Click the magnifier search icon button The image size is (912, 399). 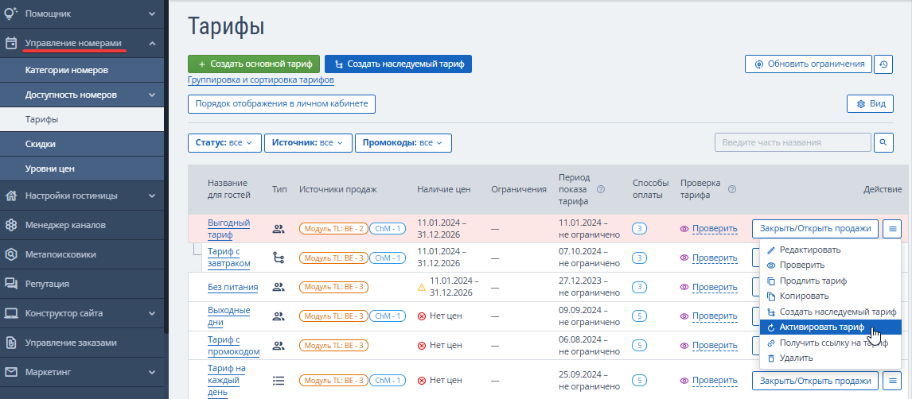[883, 142]
